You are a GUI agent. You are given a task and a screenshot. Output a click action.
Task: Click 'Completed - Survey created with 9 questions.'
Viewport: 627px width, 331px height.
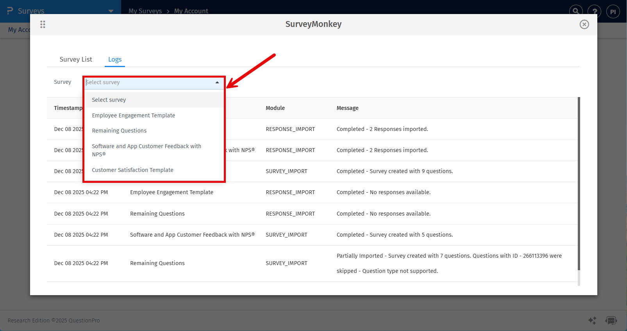coord(395,171)
